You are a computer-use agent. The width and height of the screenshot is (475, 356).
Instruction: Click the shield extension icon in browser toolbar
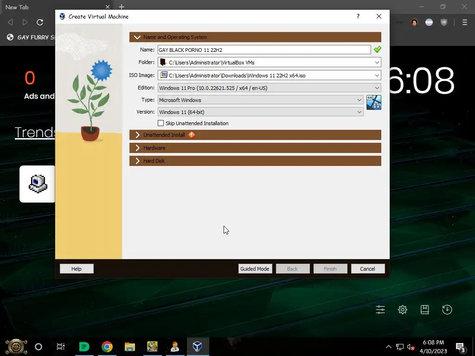444,22
